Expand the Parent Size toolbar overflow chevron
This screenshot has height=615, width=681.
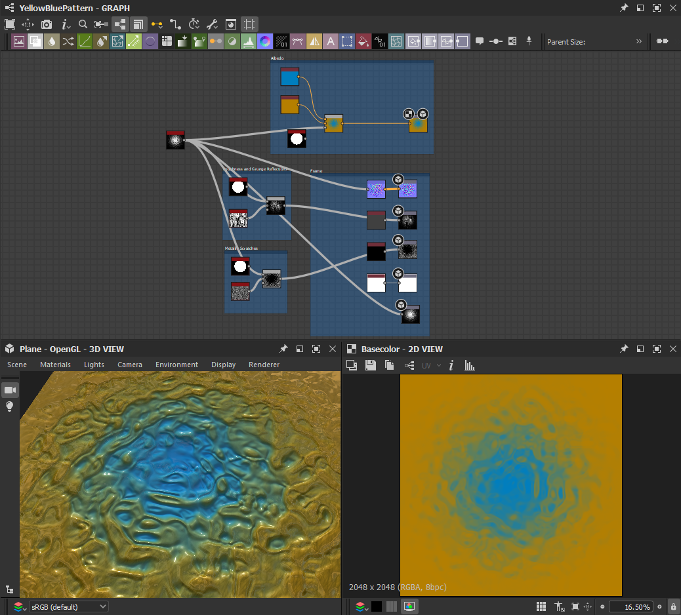pyautogui.click(x=639, y=41)
